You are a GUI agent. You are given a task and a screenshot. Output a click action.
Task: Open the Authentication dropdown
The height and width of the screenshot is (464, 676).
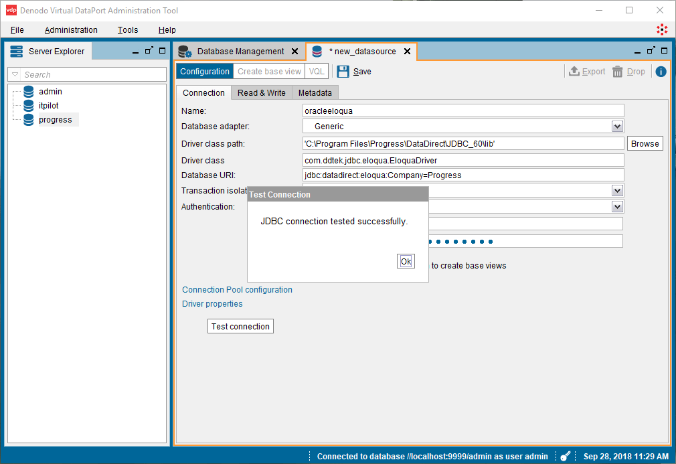point(617,207)
